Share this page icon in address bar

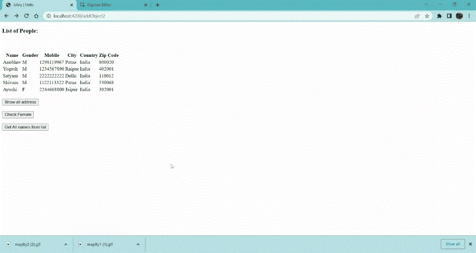tap(417, 16)
